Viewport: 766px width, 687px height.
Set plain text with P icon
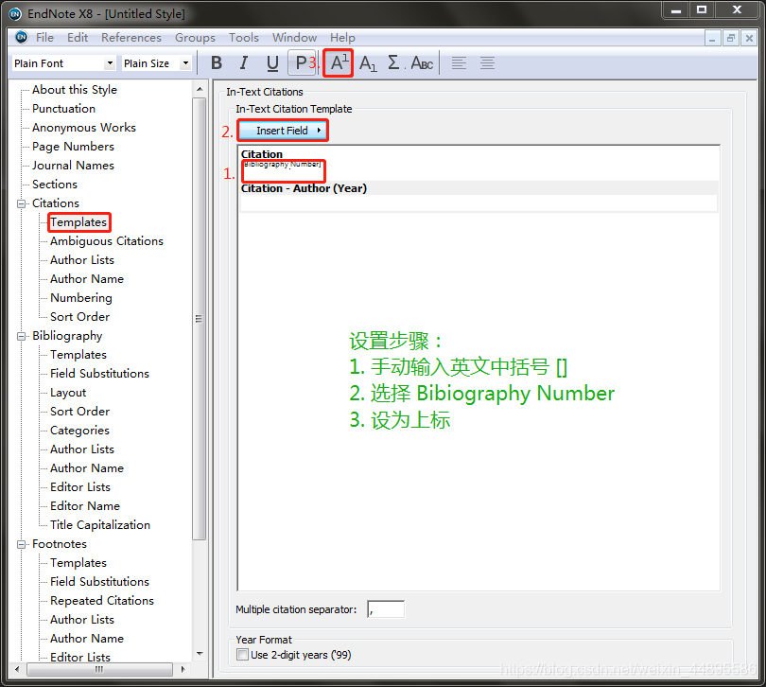pos(301,63)
